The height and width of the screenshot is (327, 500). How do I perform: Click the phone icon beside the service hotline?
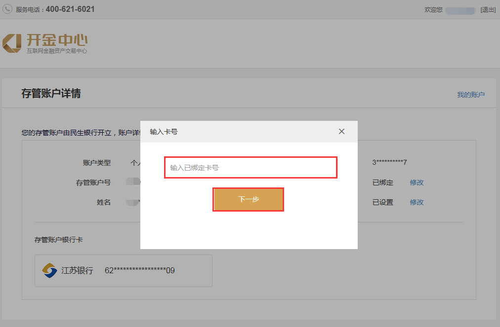point(7,9)
